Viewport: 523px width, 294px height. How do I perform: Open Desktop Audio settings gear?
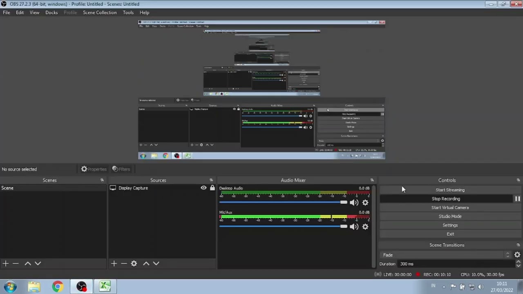[365, 203]
